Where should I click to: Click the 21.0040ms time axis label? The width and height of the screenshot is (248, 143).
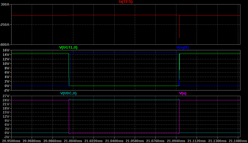(x=73, y=141)
